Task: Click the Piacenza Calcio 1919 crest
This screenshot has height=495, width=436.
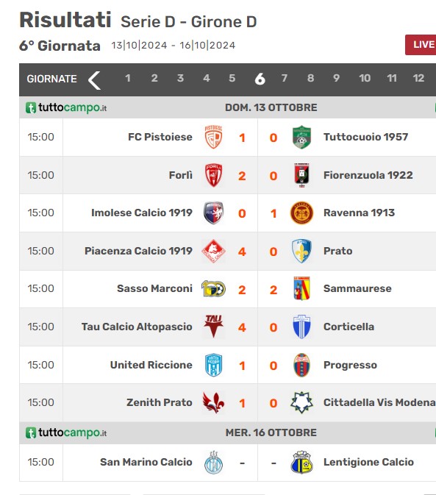Action: click(213, 251)
